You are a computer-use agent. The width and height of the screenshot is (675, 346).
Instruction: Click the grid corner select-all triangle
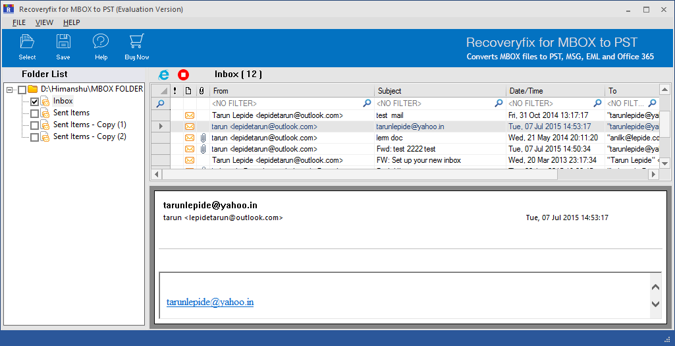163,92
